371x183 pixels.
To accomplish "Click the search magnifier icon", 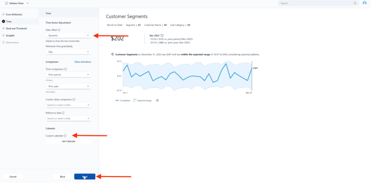I will (355, 3).
